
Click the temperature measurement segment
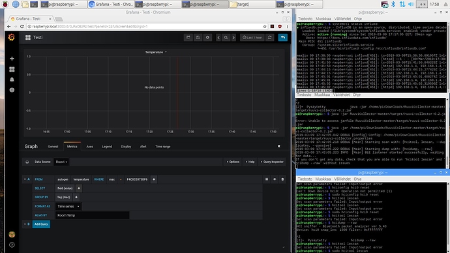coord(82,179)
